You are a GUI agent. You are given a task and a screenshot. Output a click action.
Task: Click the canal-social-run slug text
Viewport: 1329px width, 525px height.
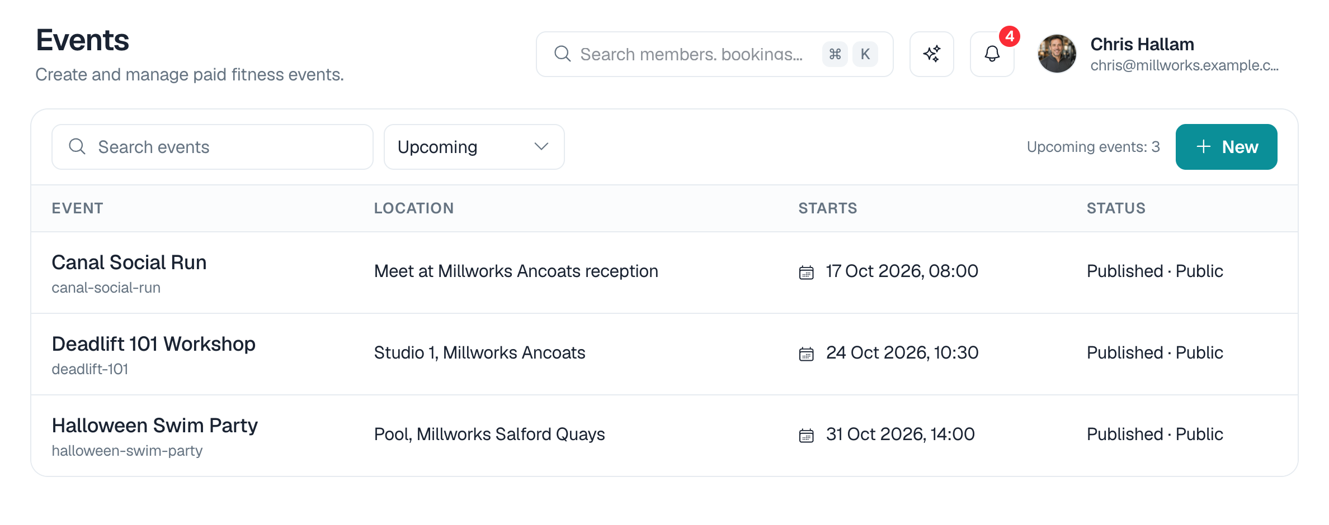pos(106,288)
